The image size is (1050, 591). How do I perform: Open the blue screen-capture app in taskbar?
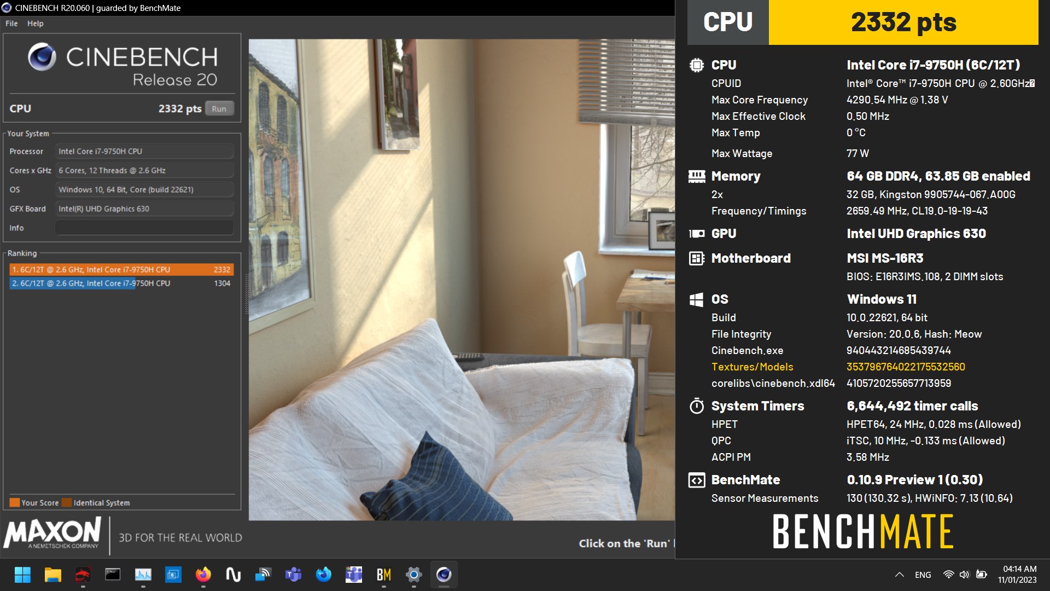click(173, 575)
